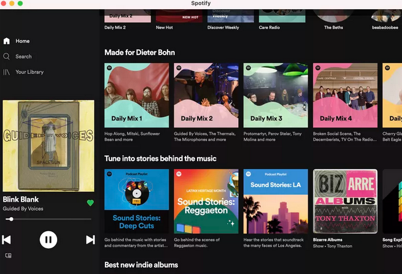Image resolution: width=402 pixels, height=274 pixels.
Task: Zoom the window with the green button
Action: [x=20, y=3]
